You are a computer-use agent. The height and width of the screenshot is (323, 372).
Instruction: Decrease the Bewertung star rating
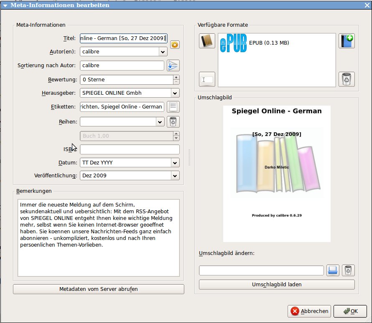(176, 82)
